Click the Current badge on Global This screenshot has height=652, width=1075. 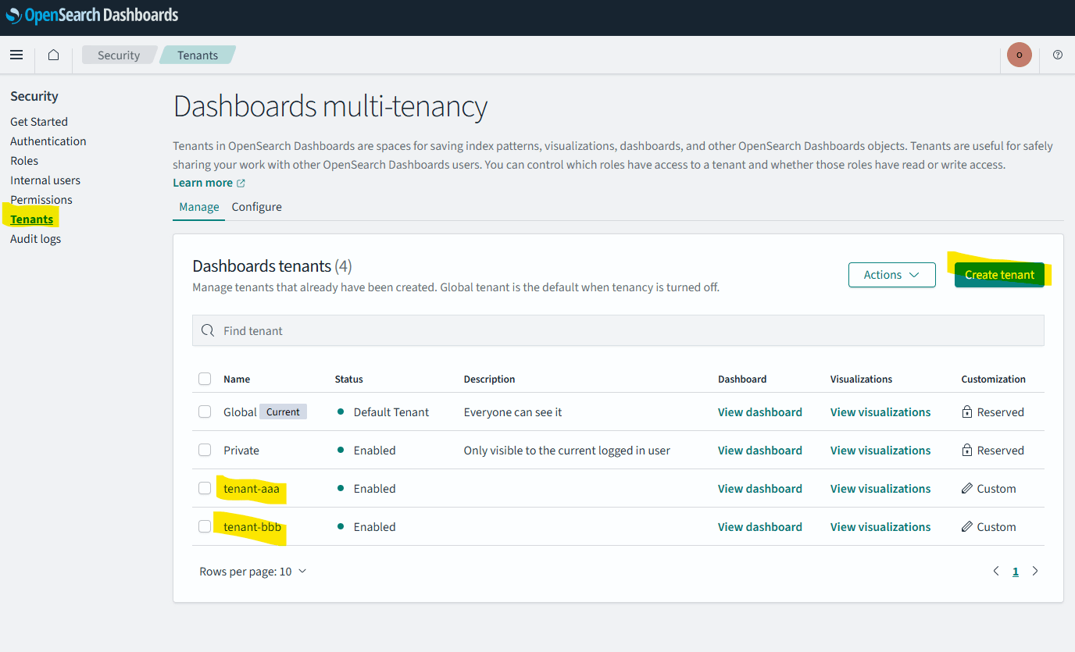pyautogui.click(x=283, y=412)
